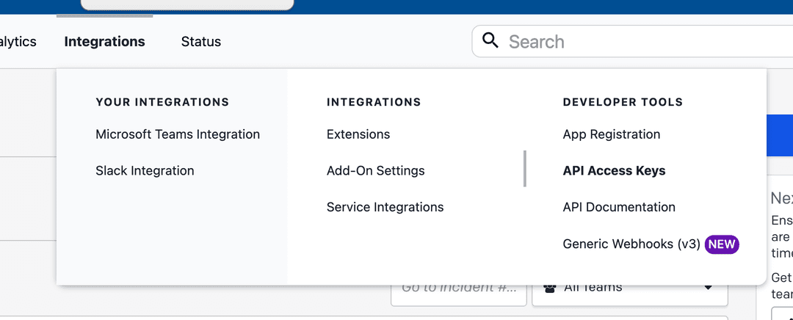Screen dimensions: 793x320
Task: Open API Access Keys
Action: click(614, 171)
